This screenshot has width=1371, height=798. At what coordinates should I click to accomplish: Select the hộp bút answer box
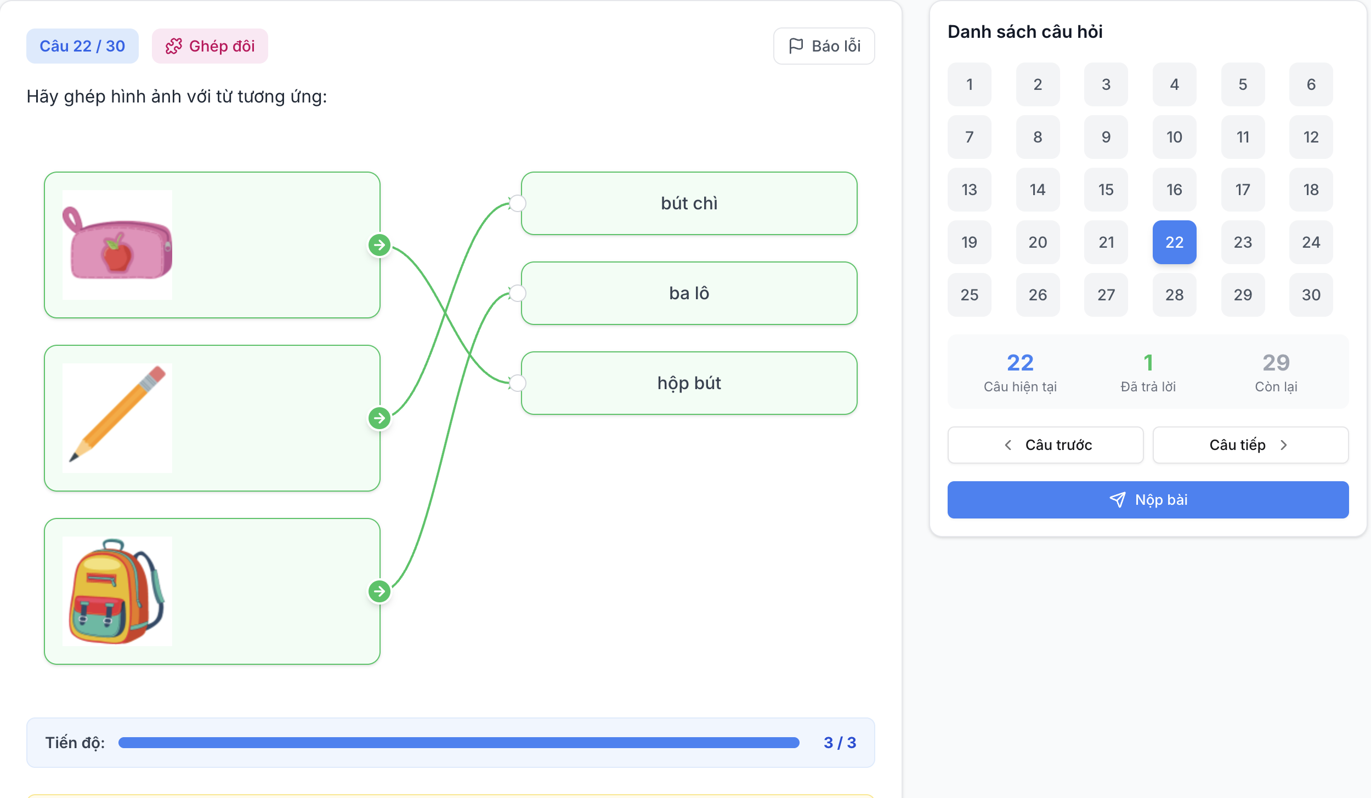(689, 383)
